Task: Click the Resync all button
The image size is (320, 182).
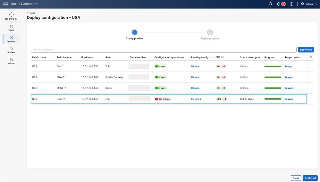Action: point(306,50)
